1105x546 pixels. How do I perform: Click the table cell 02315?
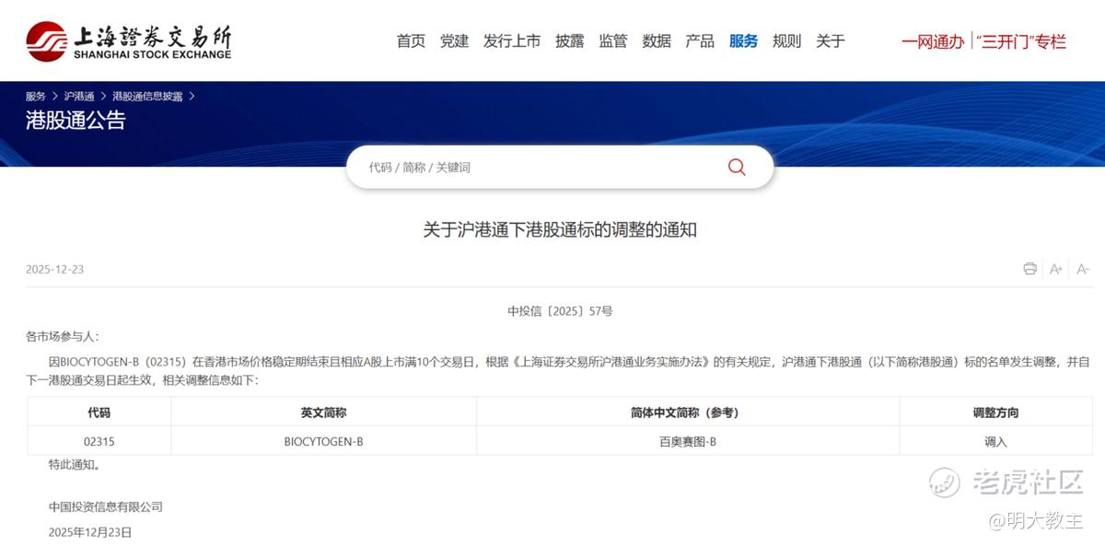click(99, 442)
